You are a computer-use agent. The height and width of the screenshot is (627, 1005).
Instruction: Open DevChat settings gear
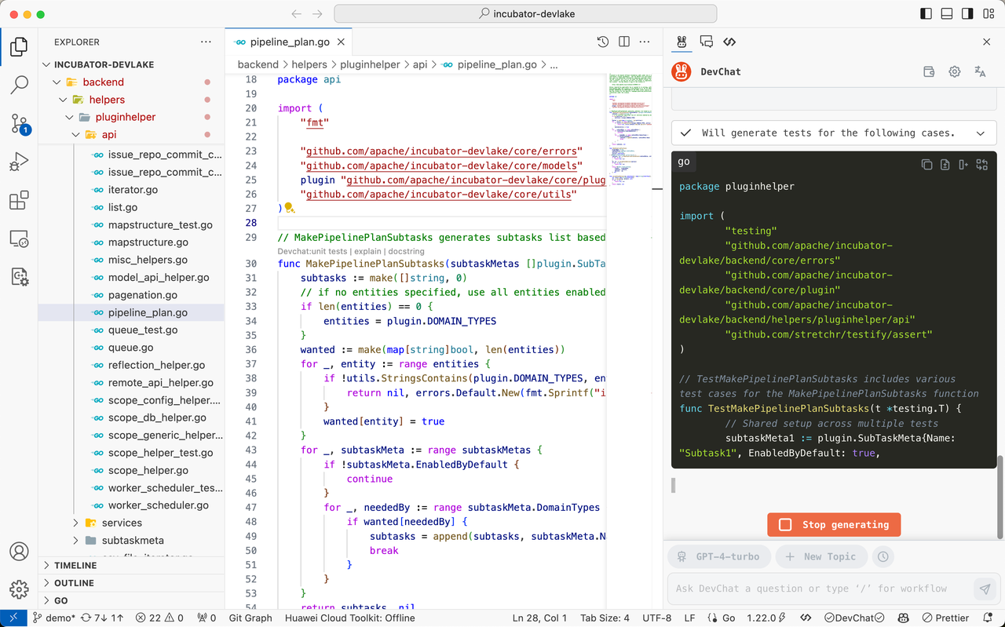[x=955, y=71]
